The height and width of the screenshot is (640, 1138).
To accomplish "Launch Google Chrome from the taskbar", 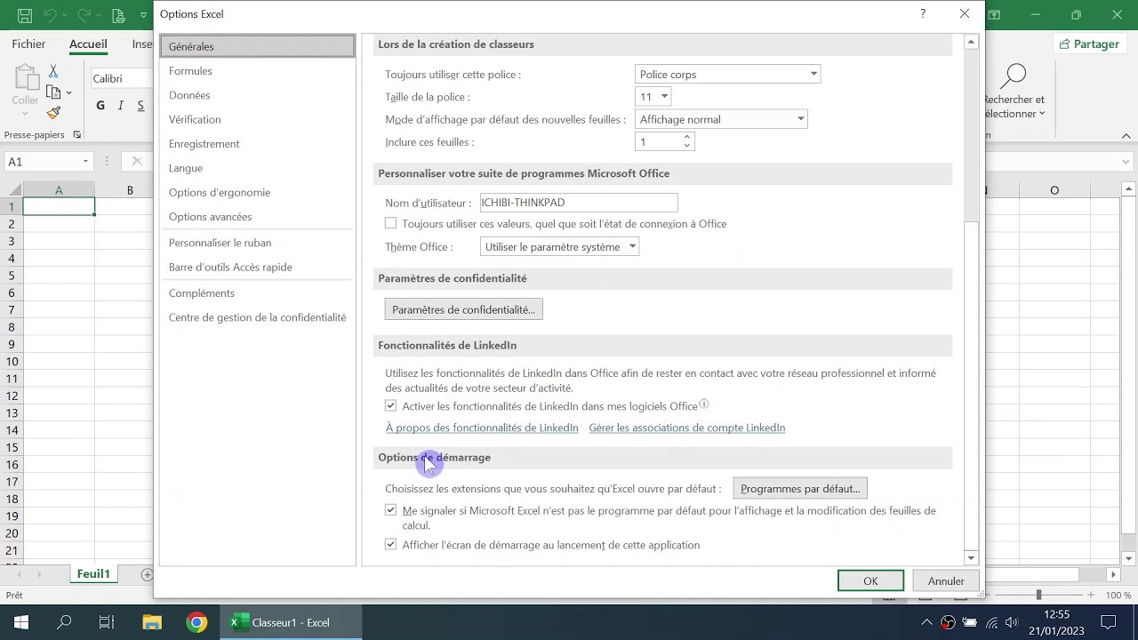I will click(x=196, y=622).
